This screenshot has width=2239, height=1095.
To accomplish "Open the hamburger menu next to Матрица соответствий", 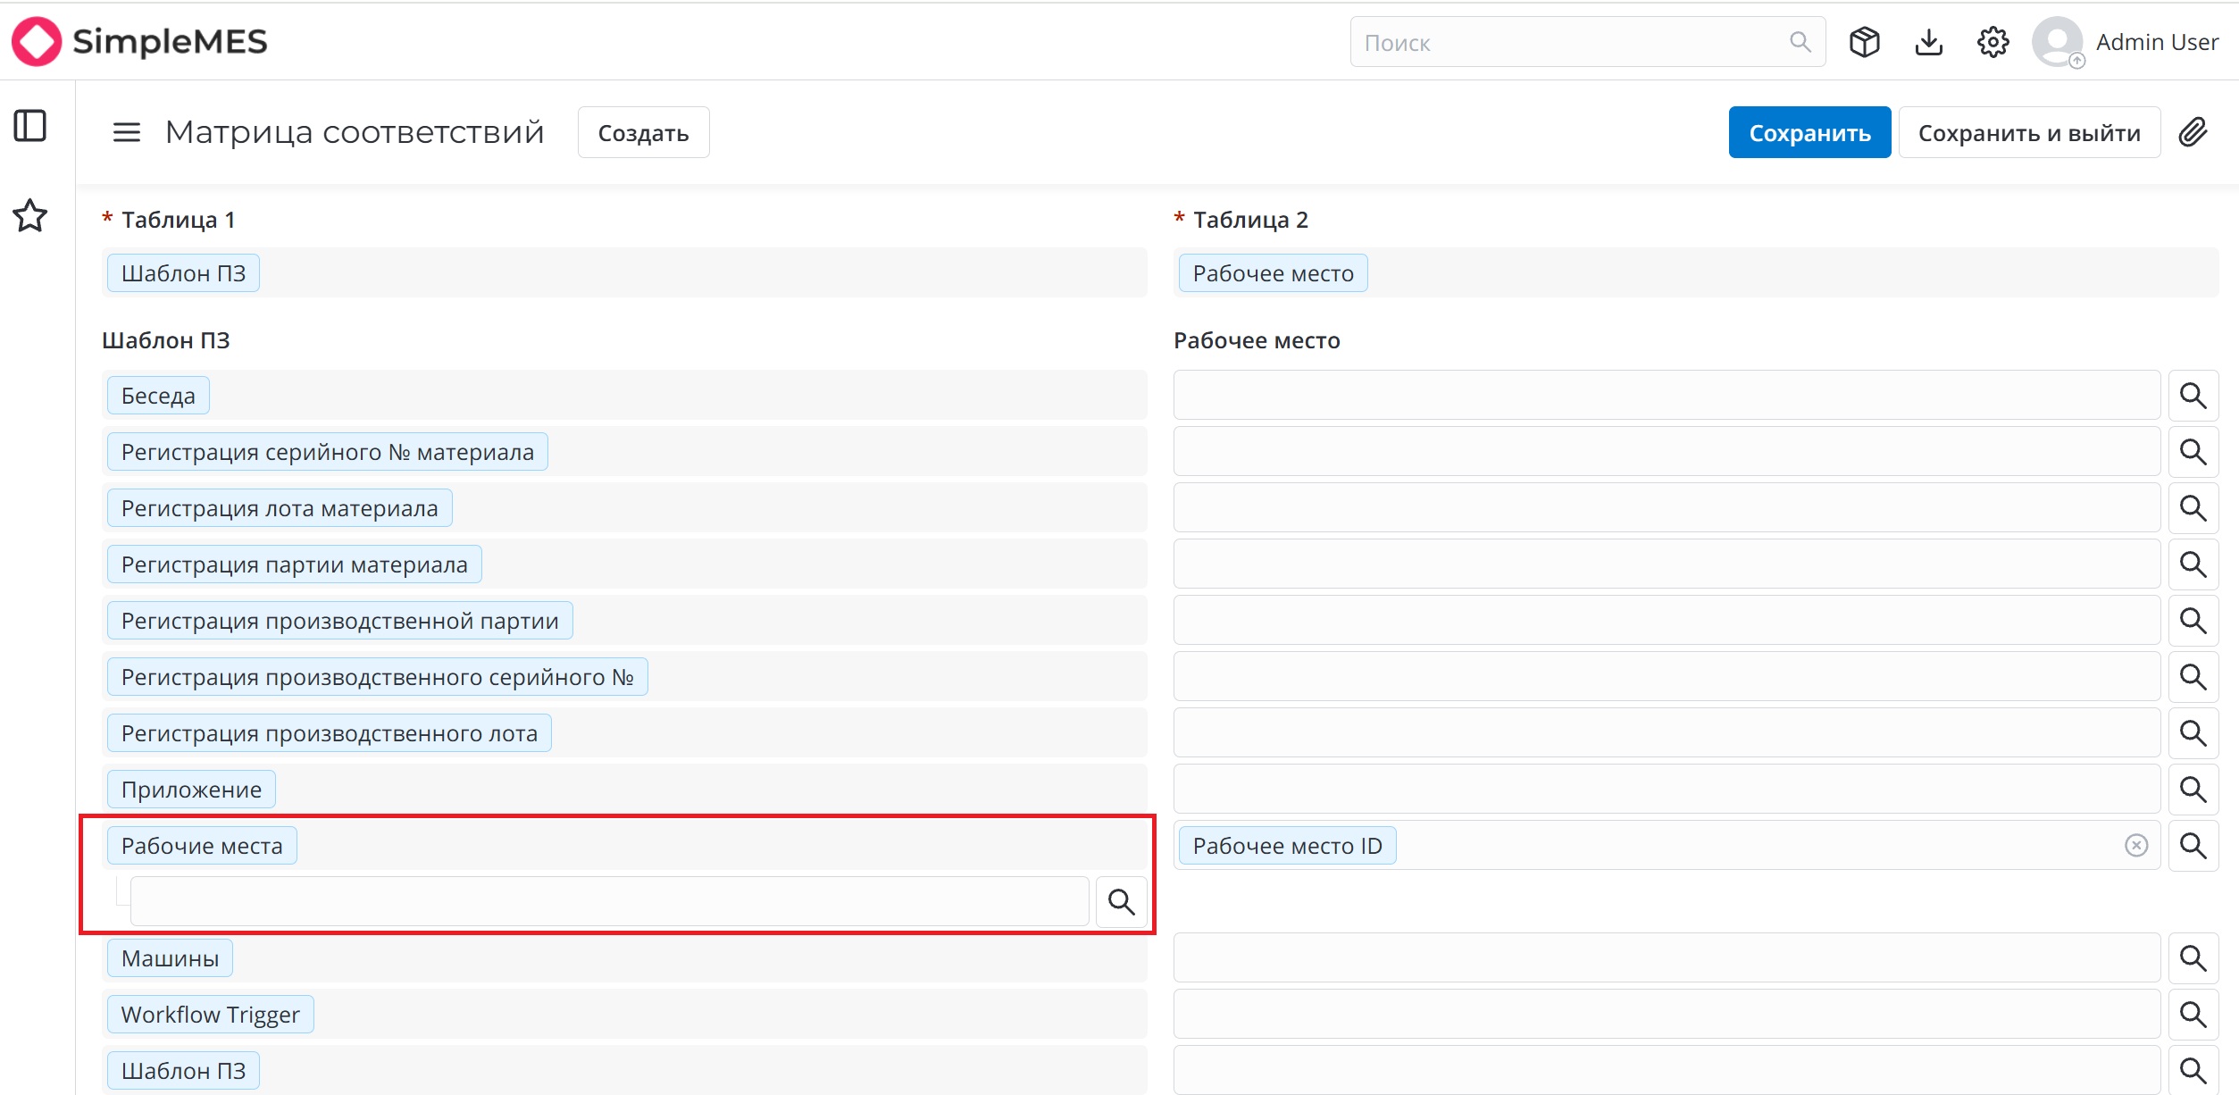I will [x=127, y=133].
